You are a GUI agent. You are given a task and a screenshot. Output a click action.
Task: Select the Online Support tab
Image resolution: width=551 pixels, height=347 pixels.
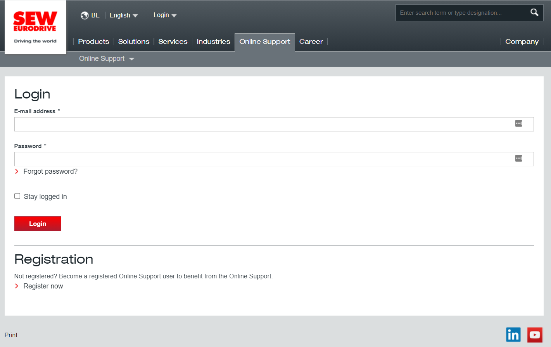(x=265, y=42)
